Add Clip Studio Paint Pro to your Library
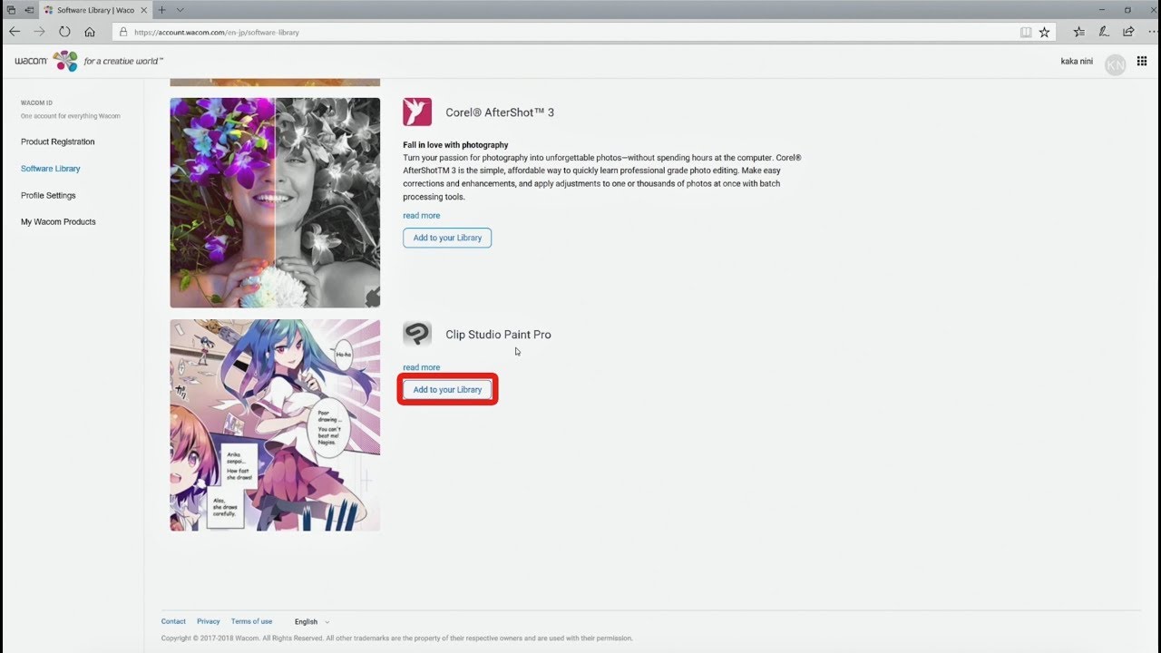Screen dimensions: 1161x653 tap(447, 390)
